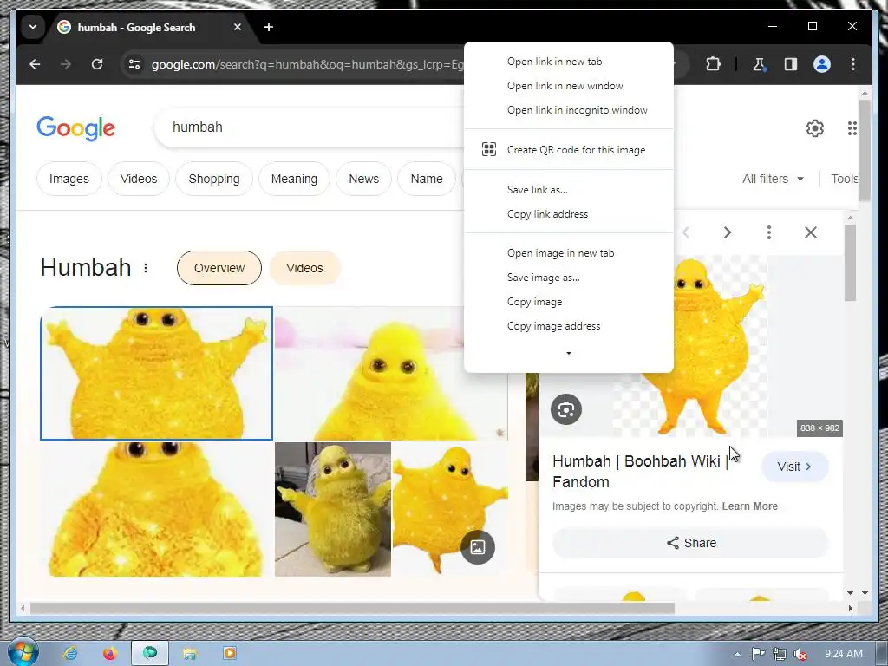Open media player icon on taskbar
The width and height of the screenshot is (888, 666).
(x=229, y=654)
